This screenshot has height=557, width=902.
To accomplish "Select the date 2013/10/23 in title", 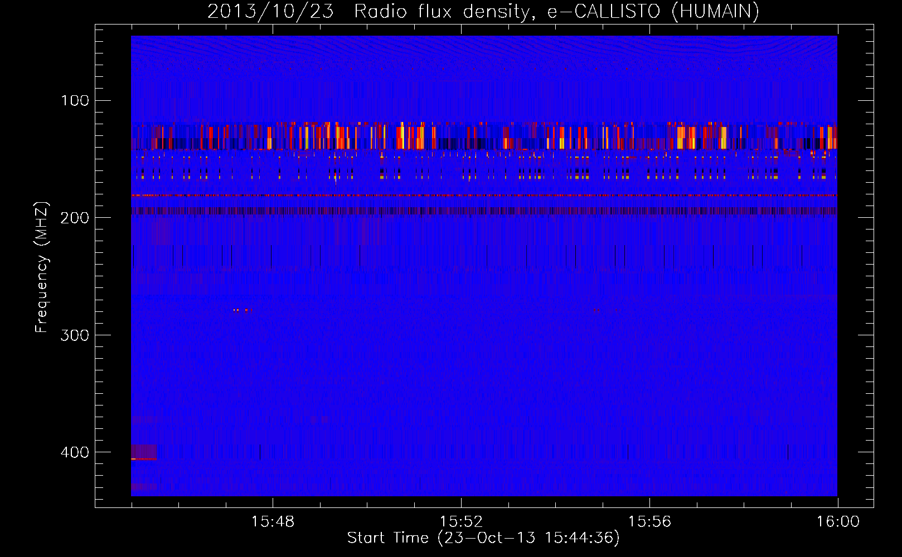I will (x=270, y=11).
